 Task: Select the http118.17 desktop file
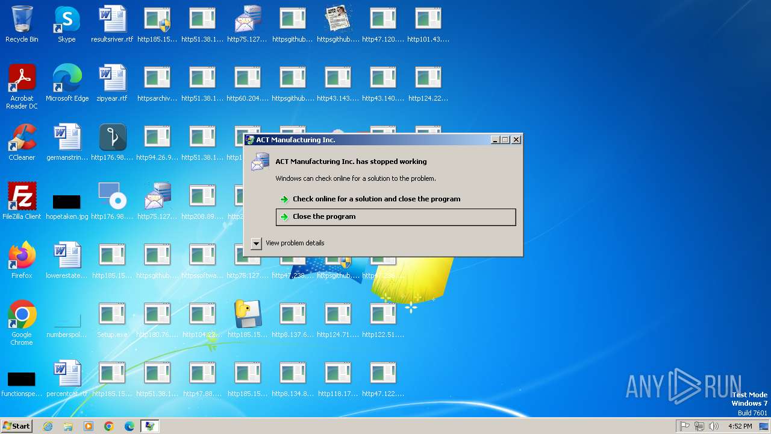click(338, 379)
